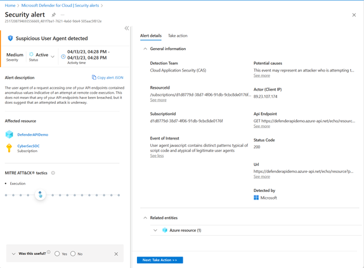
Task: Click See more under Potential causes
Action: [x=262, y=75]
